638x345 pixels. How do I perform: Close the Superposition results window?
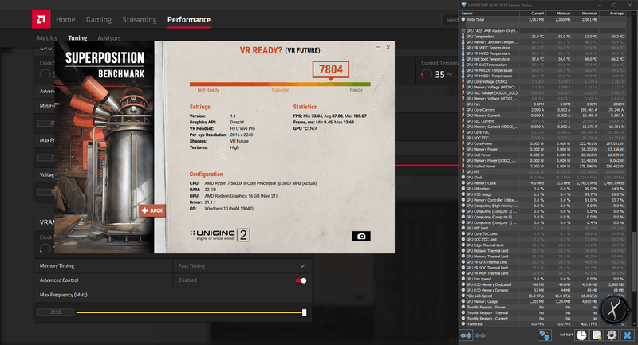(388, 47)
